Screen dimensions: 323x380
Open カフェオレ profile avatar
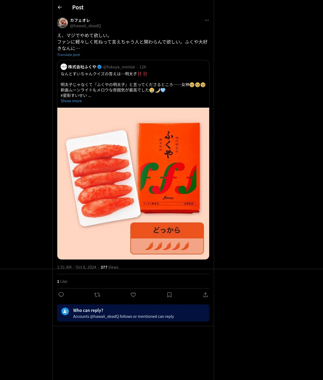click(62, 23)
